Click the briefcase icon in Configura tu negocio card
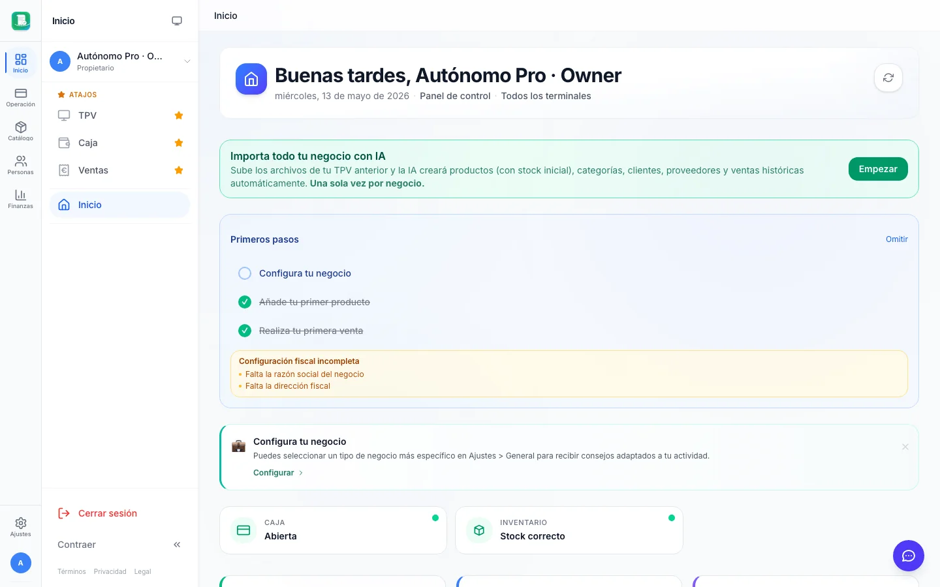This screenshot has height=587, width=940. 239,446
